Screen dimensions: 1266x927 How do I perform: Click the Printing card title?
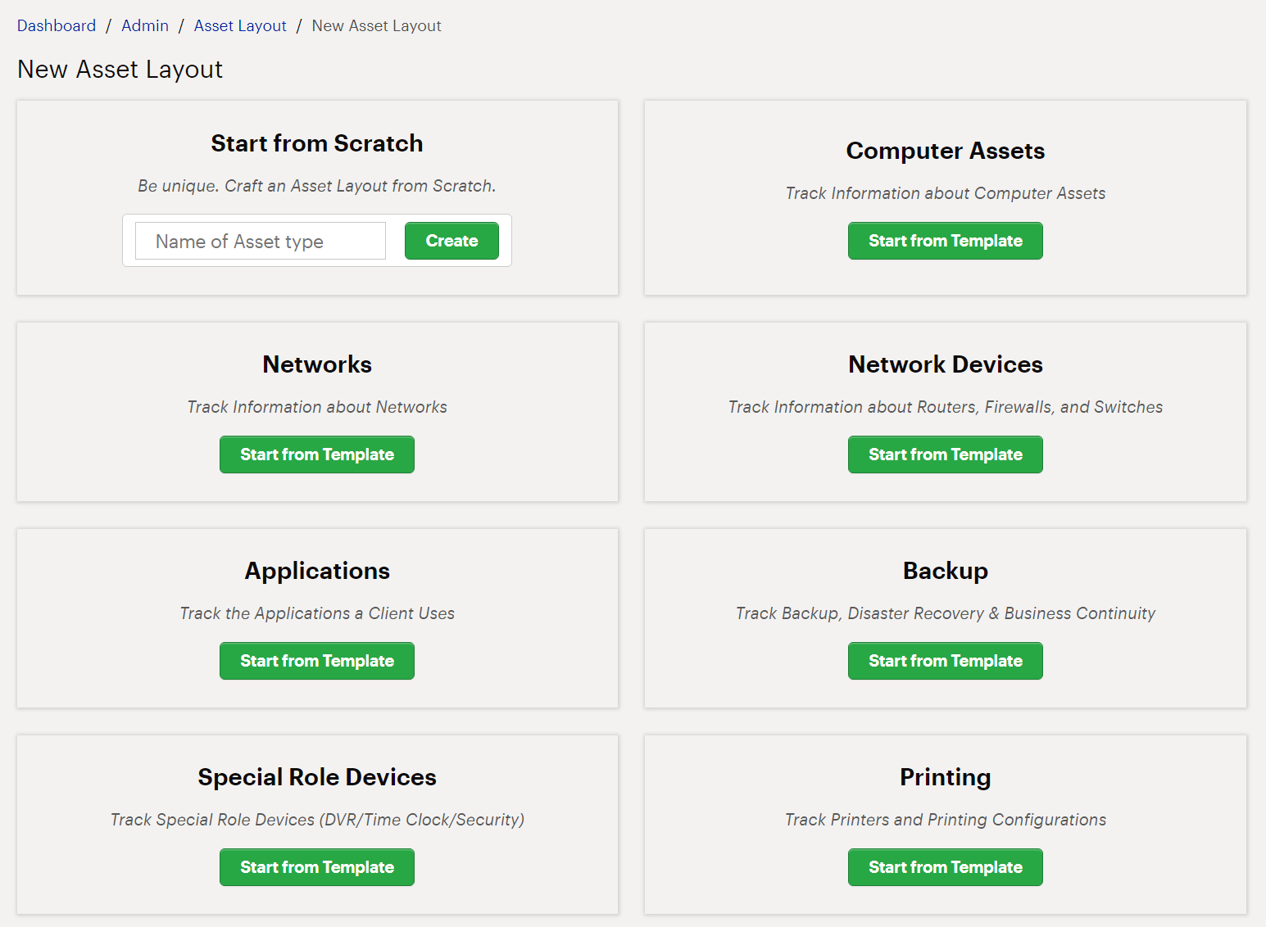point(946,777)
